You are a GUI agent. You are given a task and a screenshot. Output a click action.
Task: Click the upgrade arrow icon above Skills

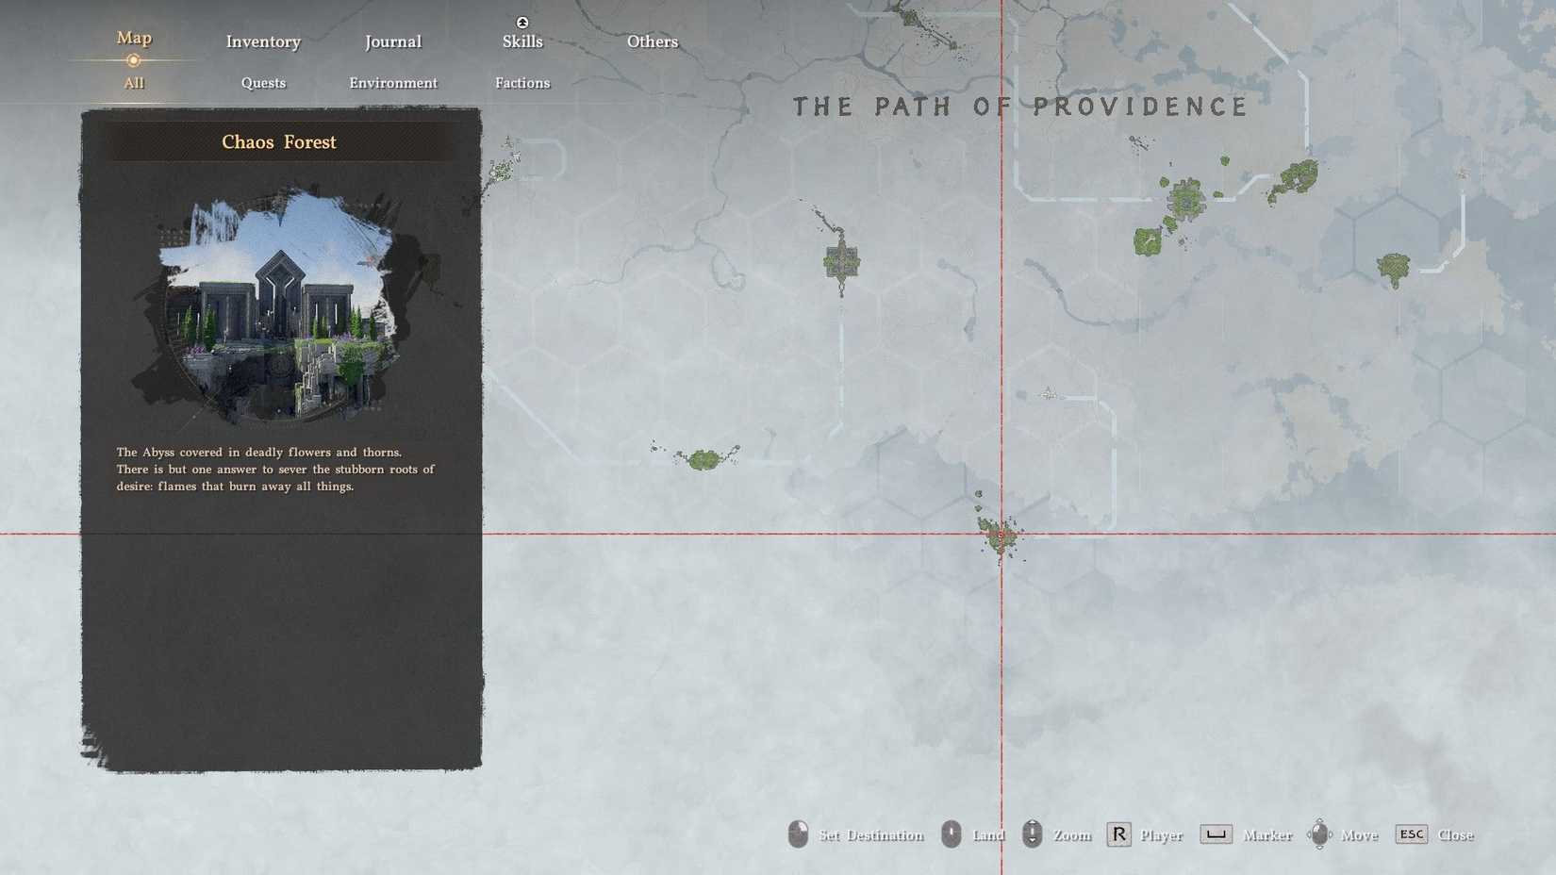[x=521, y=23]
